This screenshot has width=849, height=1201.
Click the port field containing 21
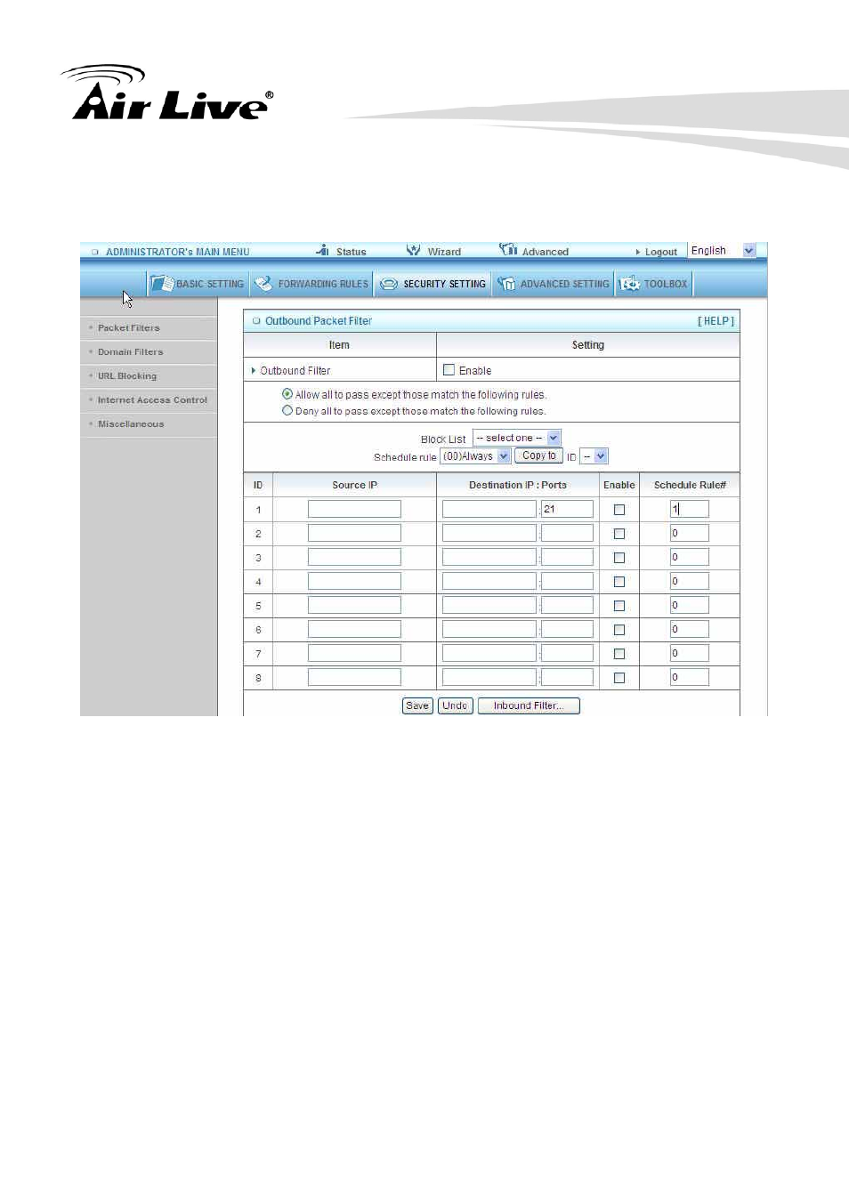coord(567,509)
